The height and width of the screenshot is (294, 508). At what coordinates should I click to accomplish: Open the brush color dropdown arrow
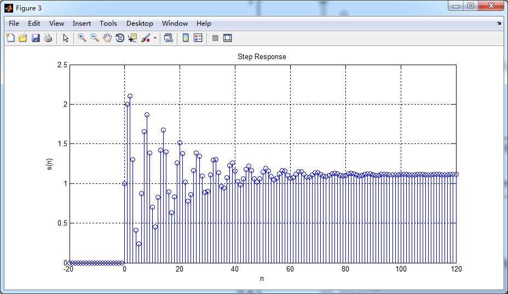[x=155, y=38]
